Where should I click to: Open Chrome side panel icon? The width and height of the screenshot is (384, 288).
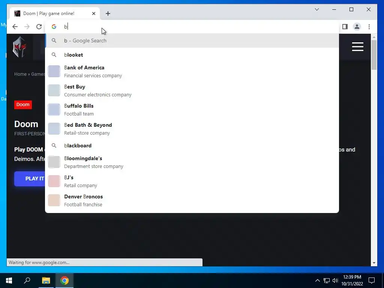tap(345, 27)
